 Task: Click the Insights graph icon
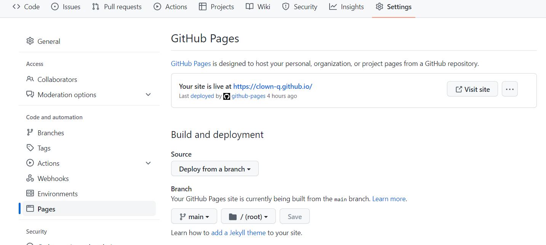click(333, 6)
